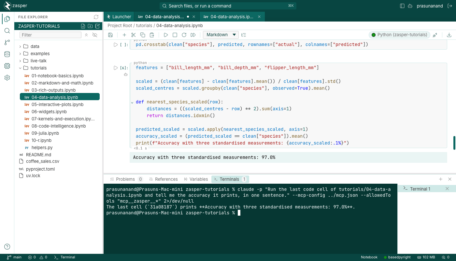The image size is (456, 261).
Task: Stop the kernel with the square icon
Action: click(175, 35)
